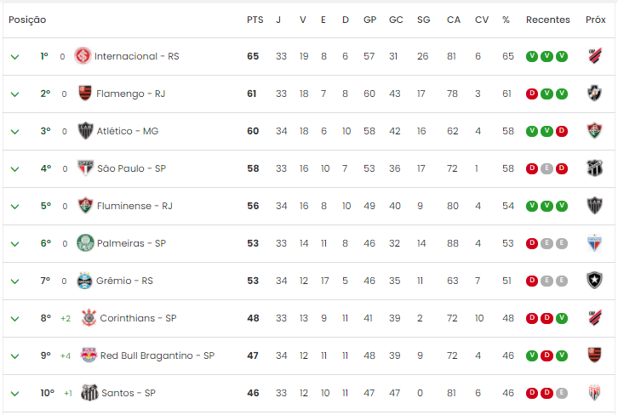The height and width of the screenshot is (415, 618).
Task: Click the SG column header
Action: point(424,20)
